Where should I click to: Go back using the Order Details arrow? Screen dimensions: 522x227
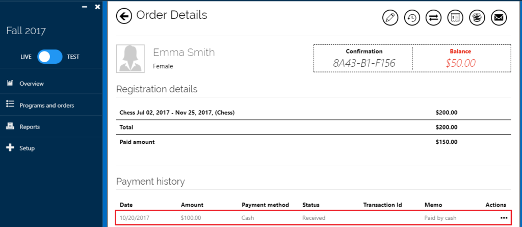tap(124, 16)
